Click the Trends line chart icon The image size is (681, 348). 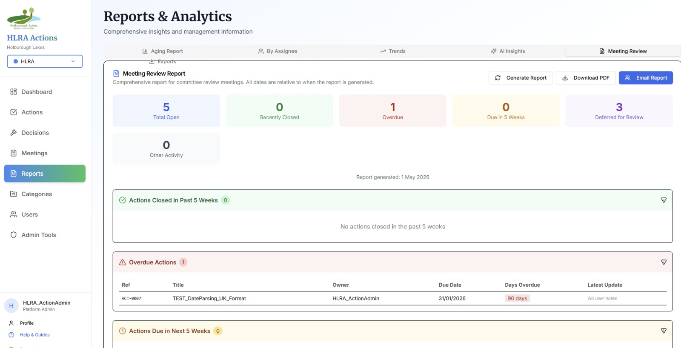[383, 51]
